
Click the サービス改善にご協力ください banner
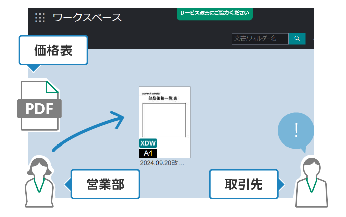(214, 14)
